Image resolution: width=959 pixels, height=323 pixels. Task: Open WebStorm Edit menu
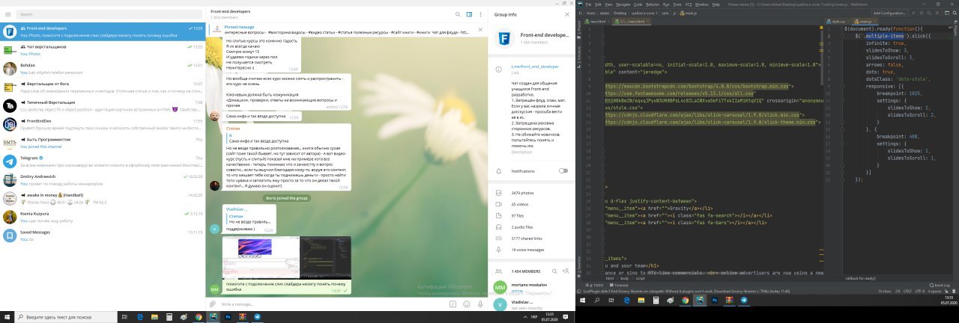598,4
